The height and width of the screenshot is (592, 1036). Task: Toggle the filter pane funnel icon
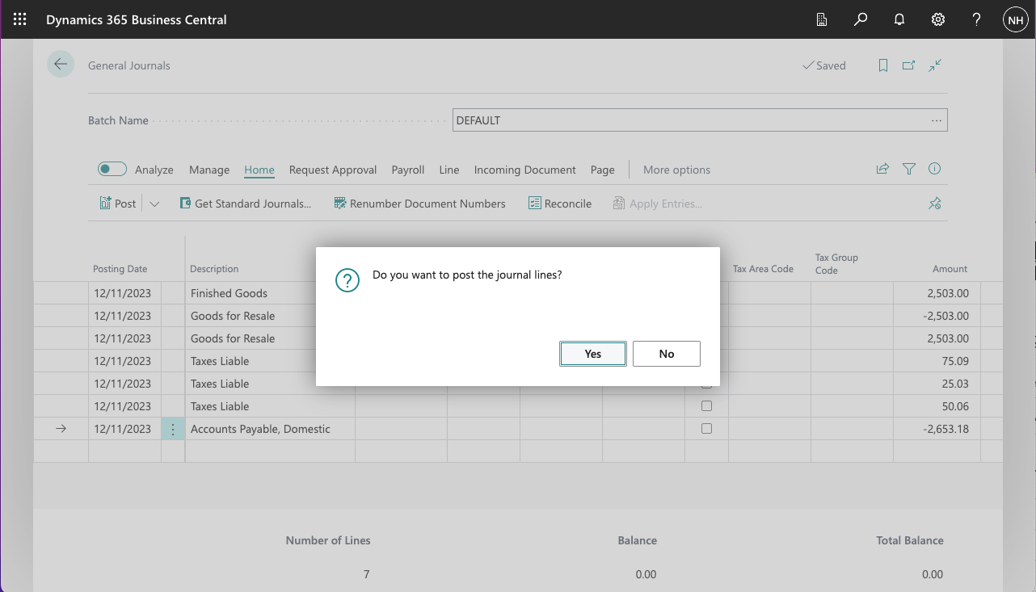pyautogui.click(x=909, y=169)
